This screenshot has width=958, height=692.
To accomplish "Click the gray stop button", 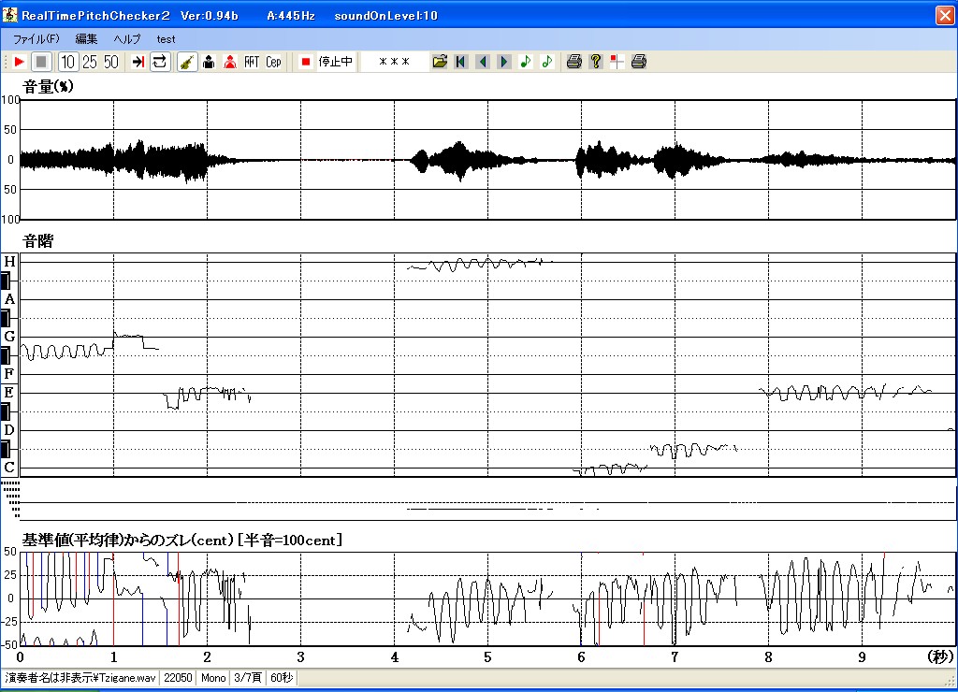I will click(x=41, y=62).
